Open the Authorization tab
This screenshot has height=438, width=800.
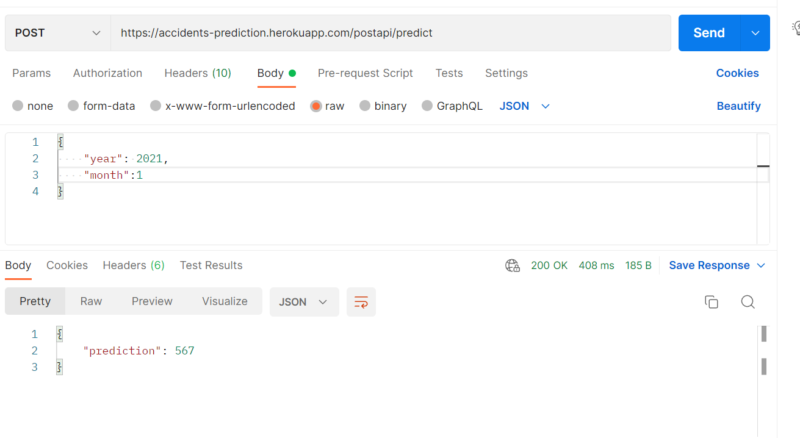click(x=107, y=73)
